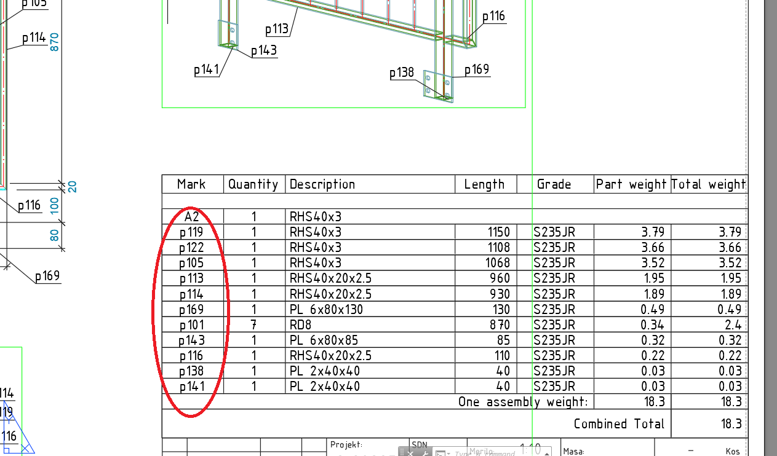
Task: Grab the dotted grip handle of the command palette
Action: point(401,453)
